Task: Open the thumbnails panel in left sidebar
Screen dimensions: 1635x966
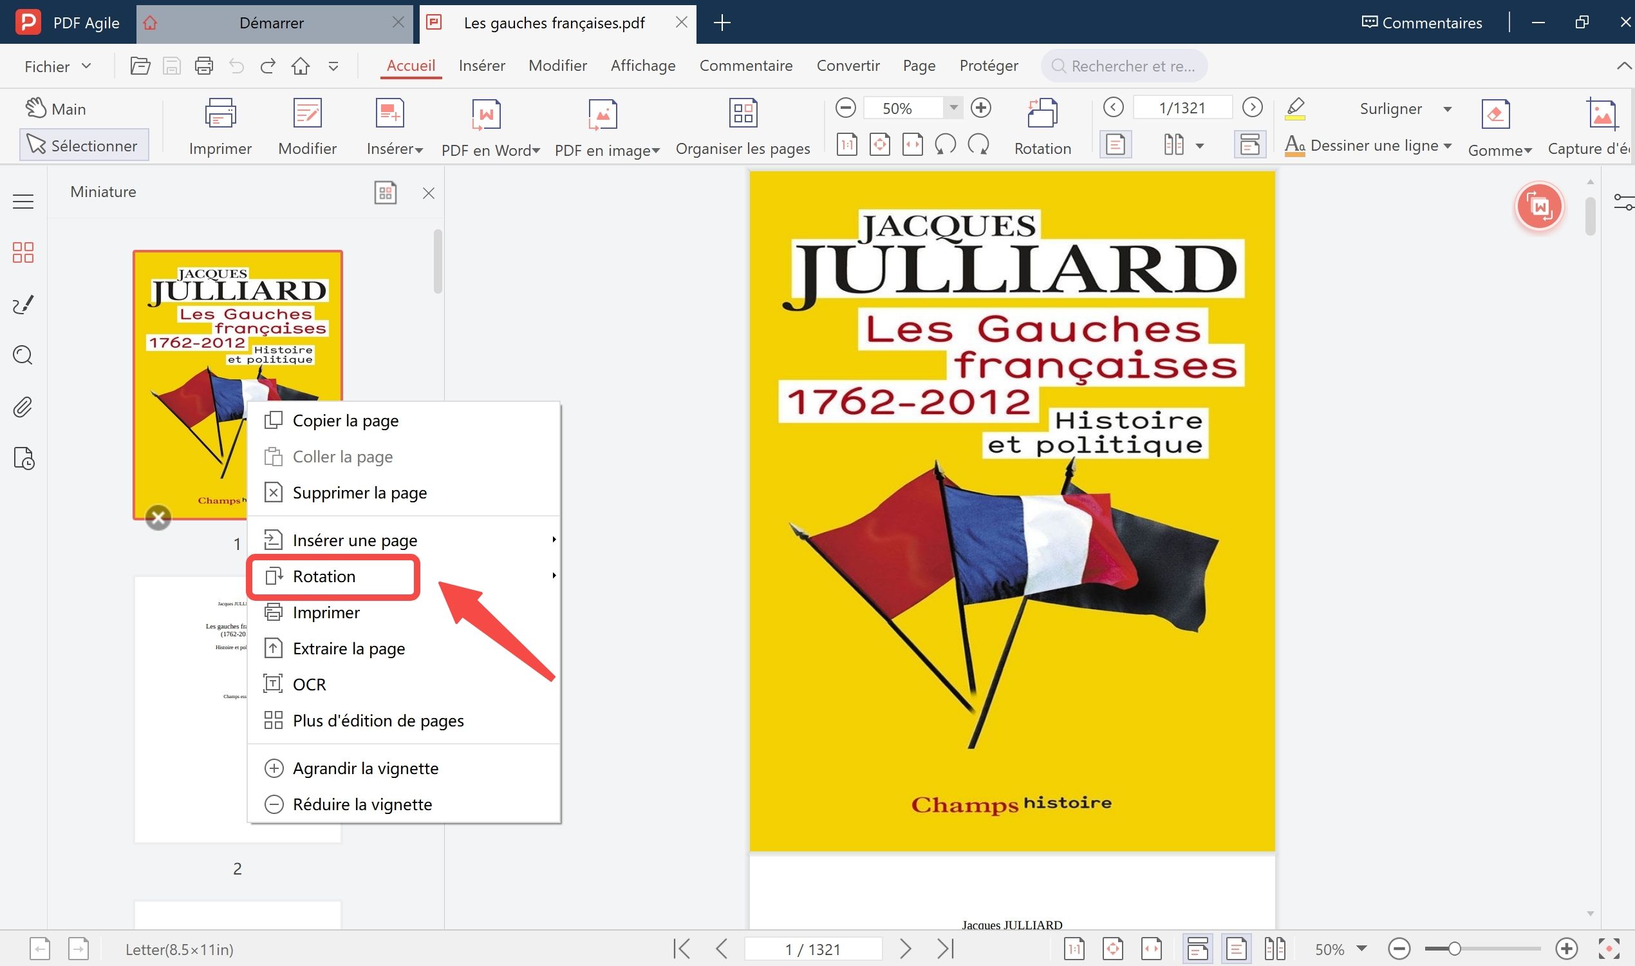Action: point(23,252)
